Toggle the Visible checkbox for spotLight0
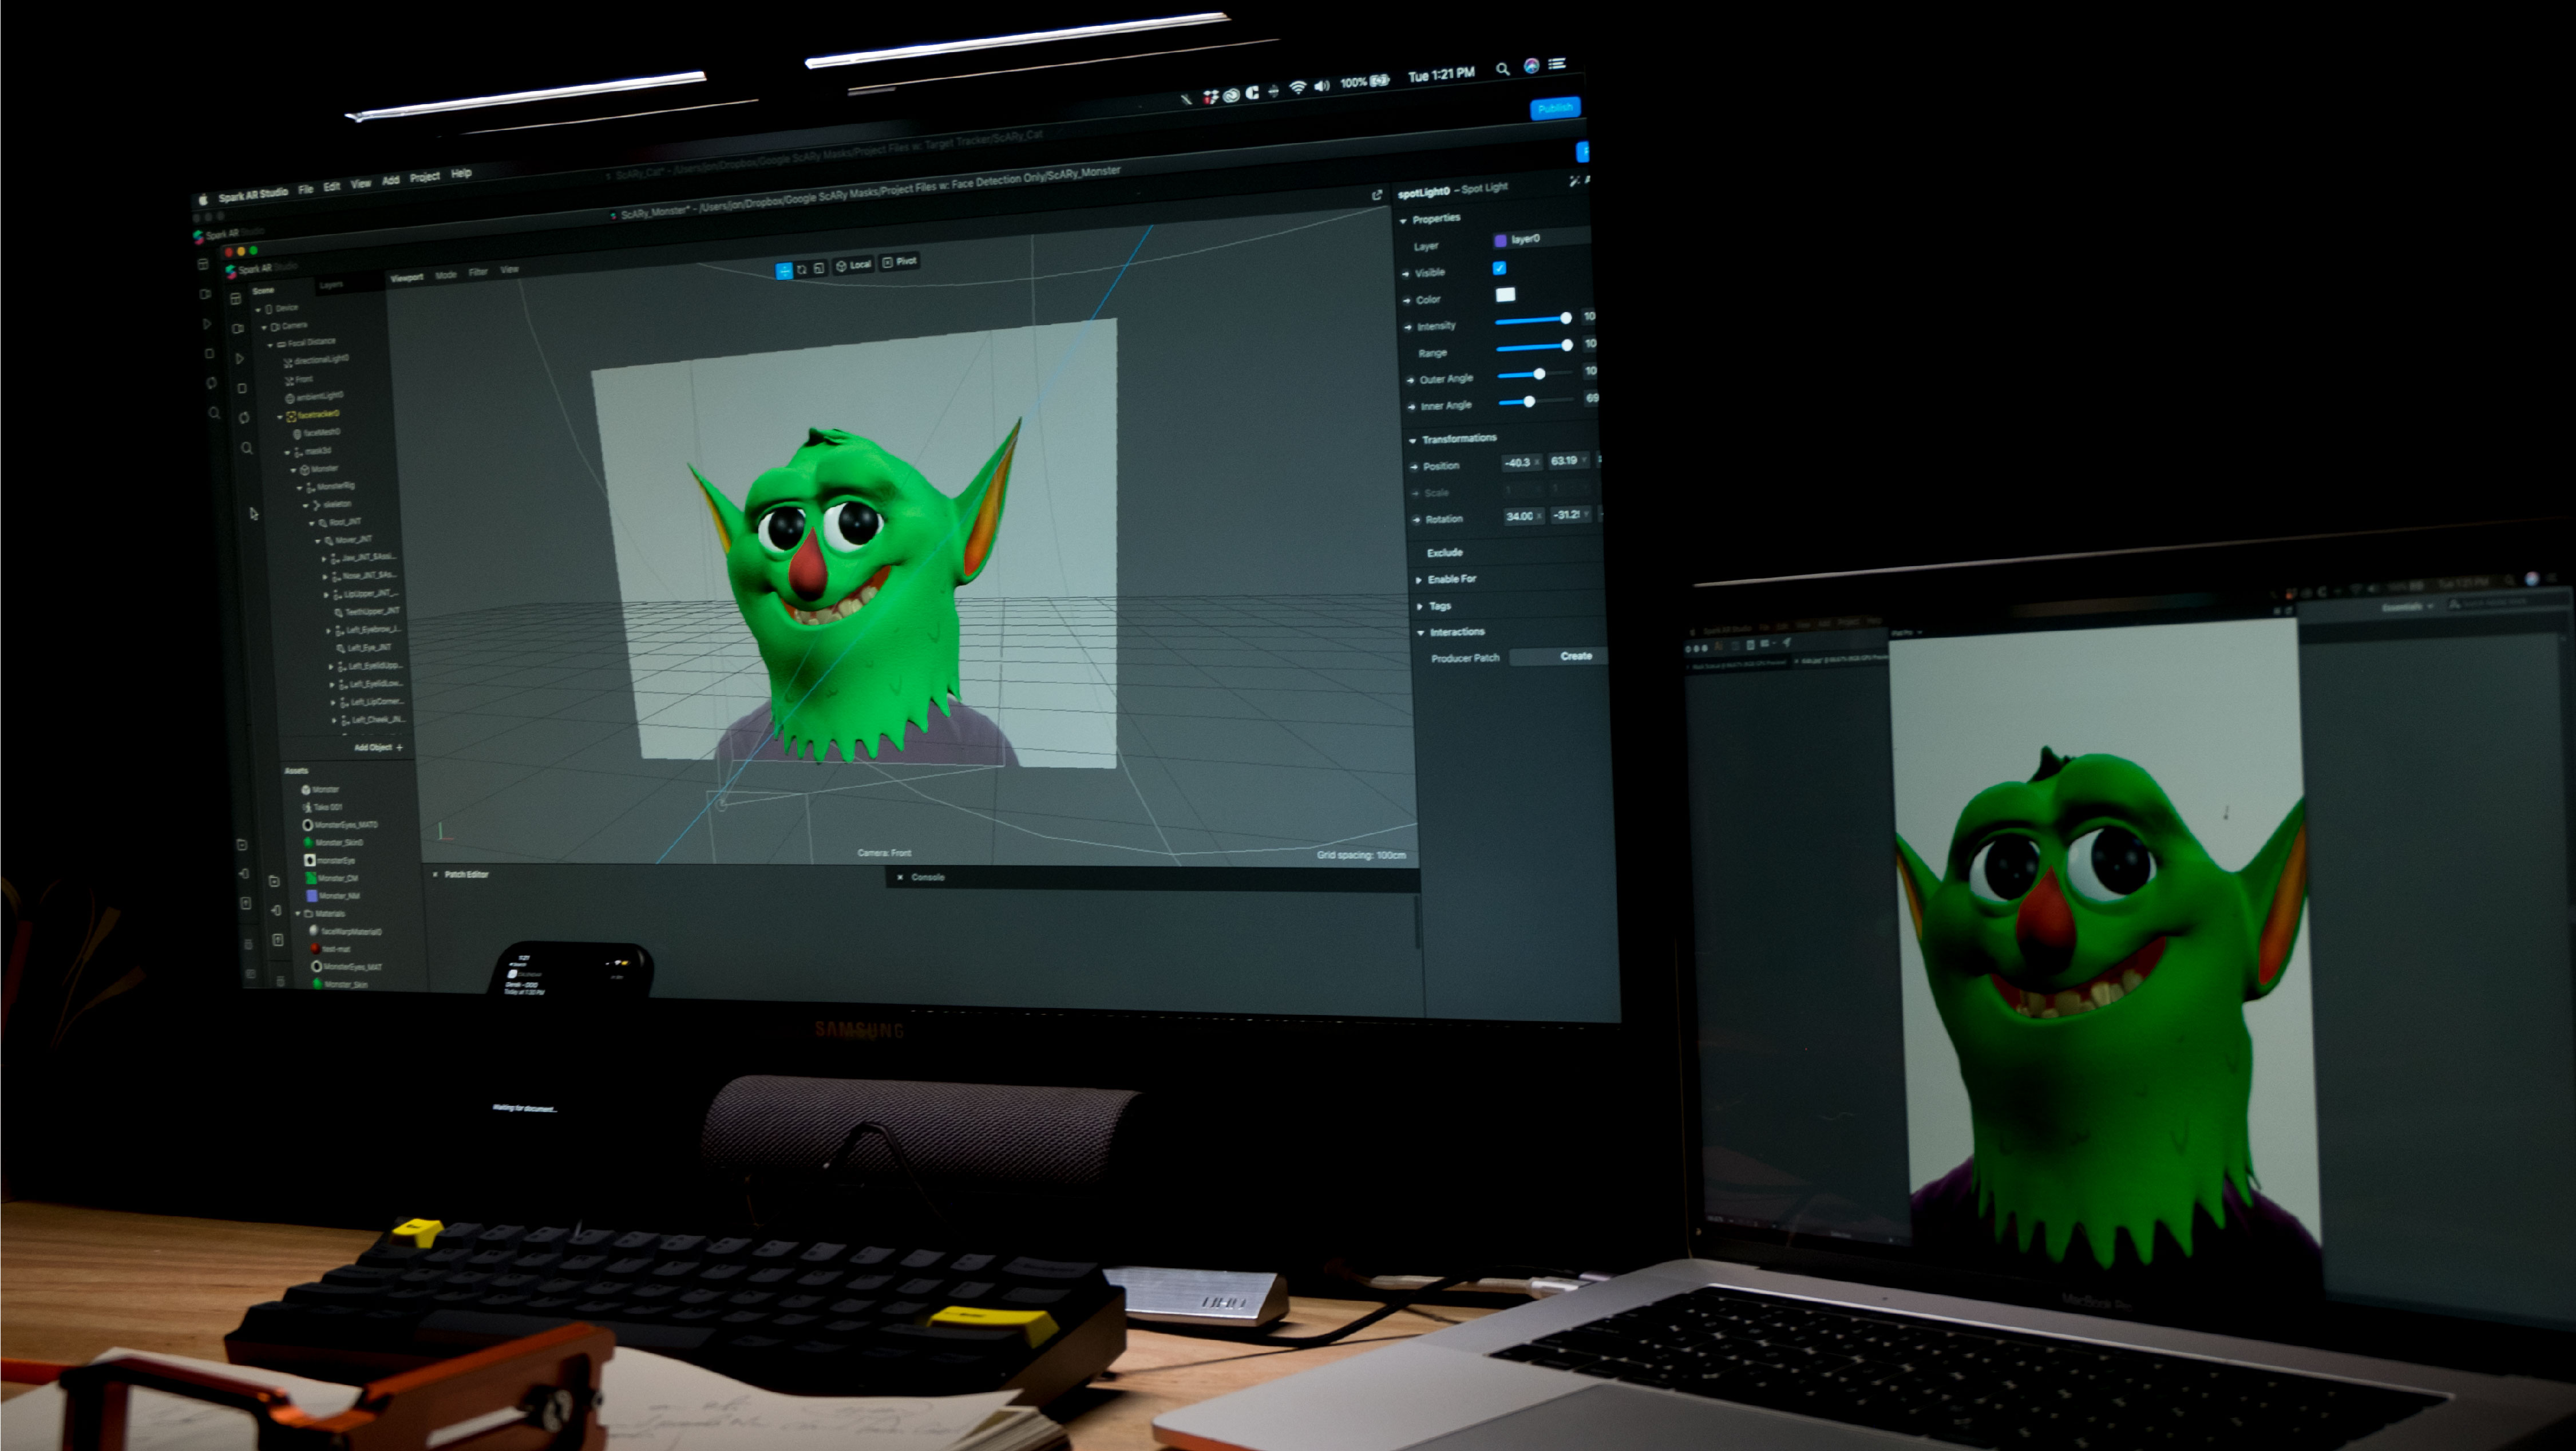The width and height of the screenshot is (2576, 1451). [1499, 268]
